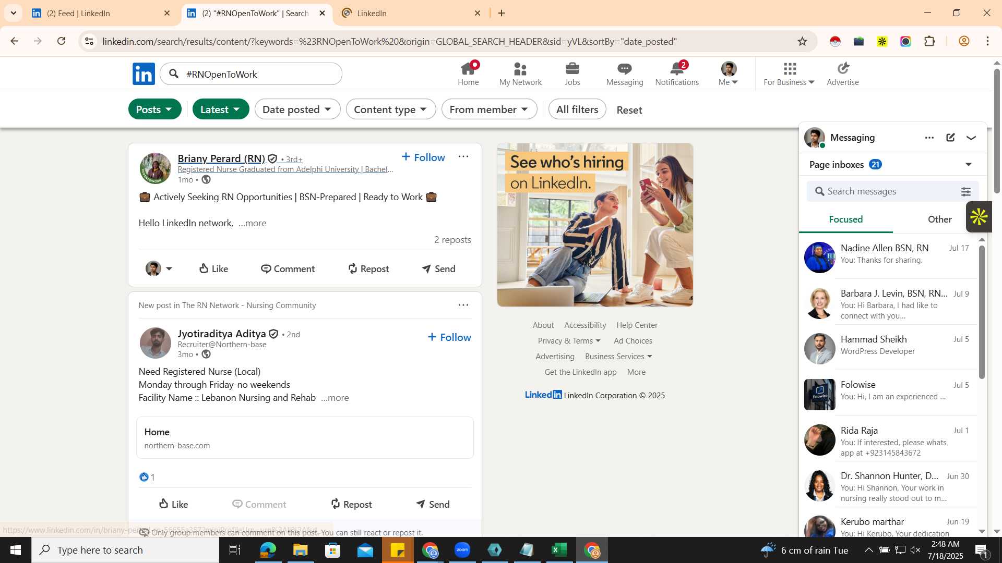Open northern-base.com Home link card

tap(305, 438)
